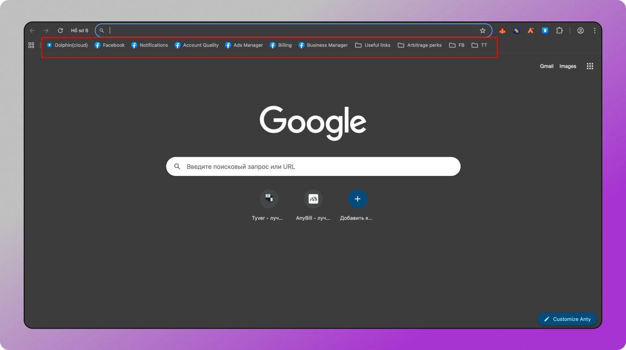Image resolution: width=626 pixels, height=350 pixels.
Task: Click the profile avatar icon
Action: (x=580, y=31)
